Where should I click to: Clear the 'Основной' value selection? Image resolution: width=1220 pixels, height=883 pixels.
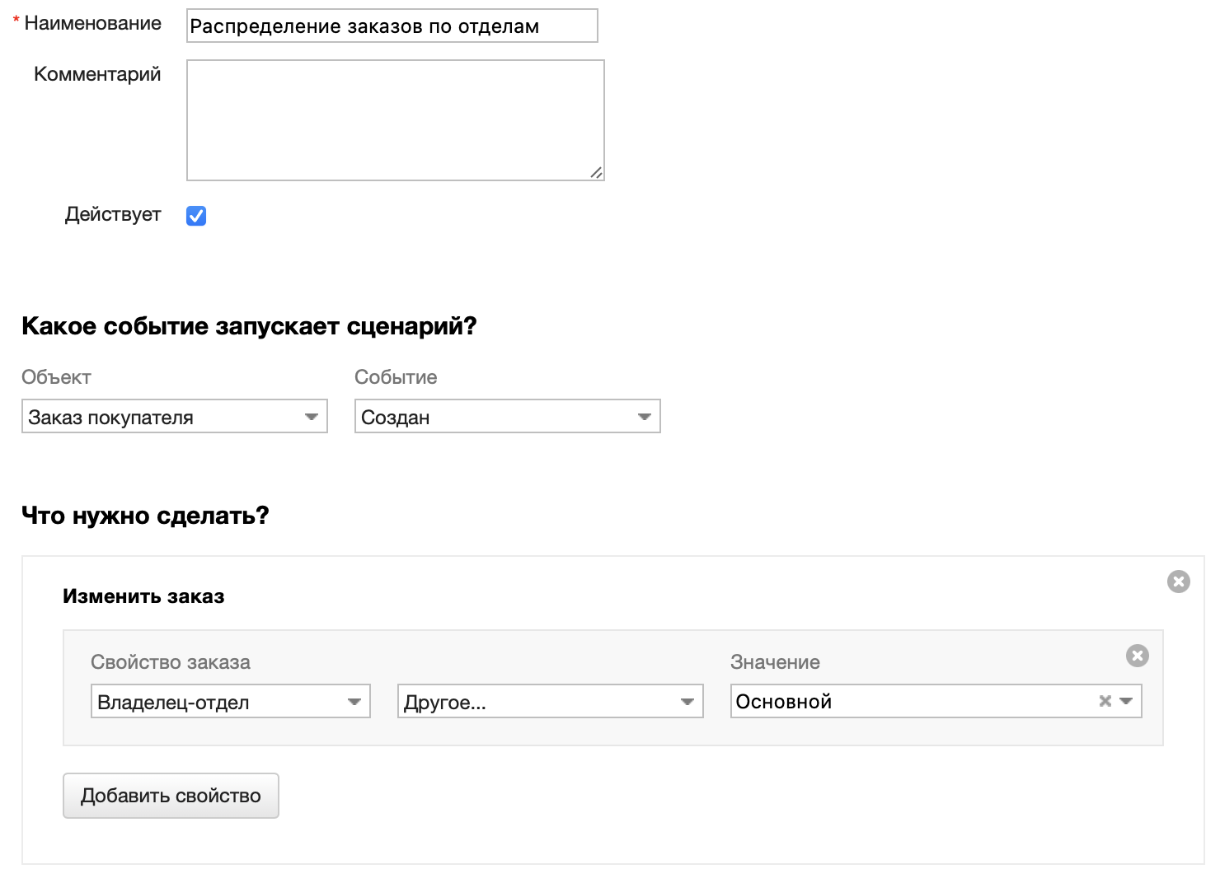coord(1105,701)
